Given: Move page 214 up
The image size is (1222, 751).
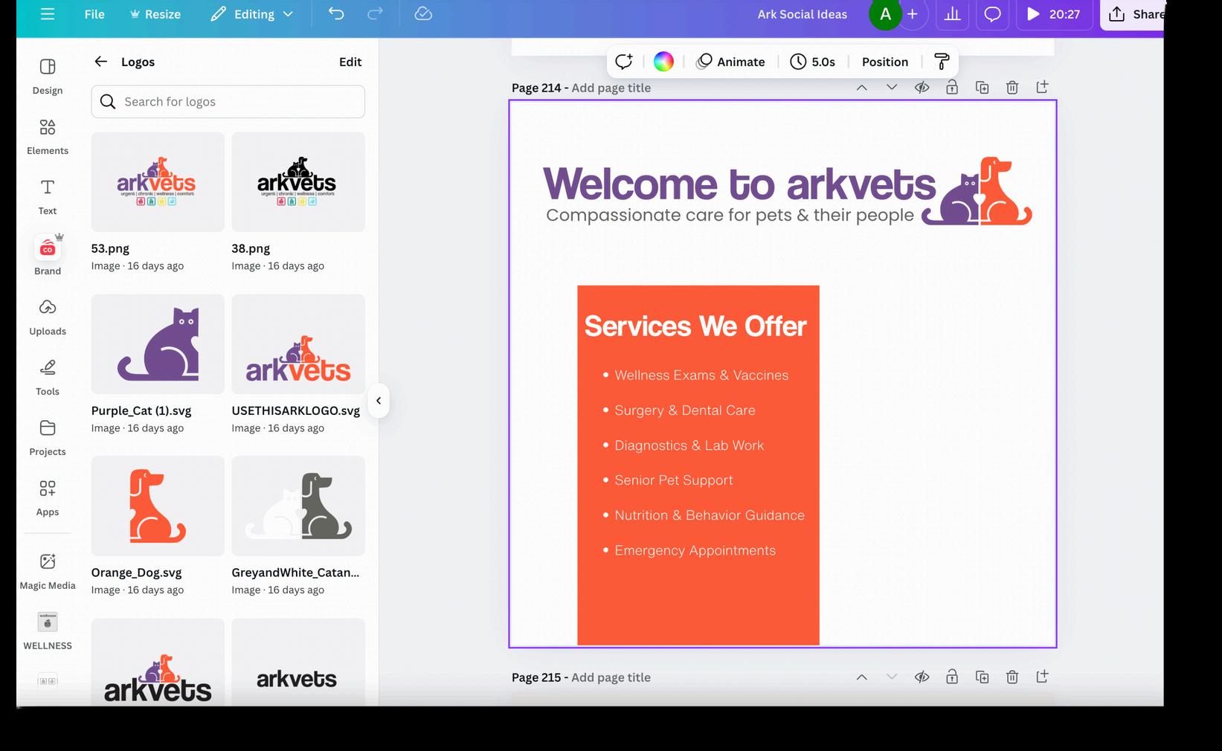Looking at the screenshot, I should (x=862, y=88).
